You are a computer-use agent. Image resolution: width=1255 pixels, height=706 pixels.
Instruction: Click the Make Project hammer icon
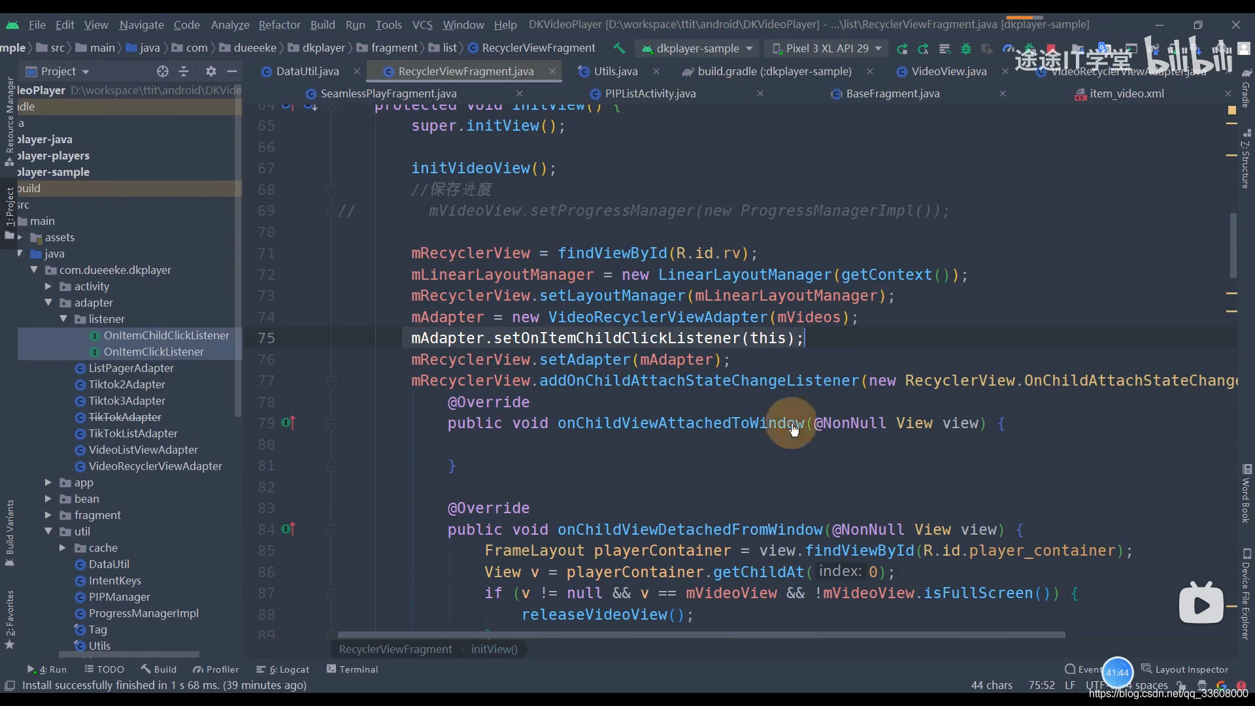618,48
